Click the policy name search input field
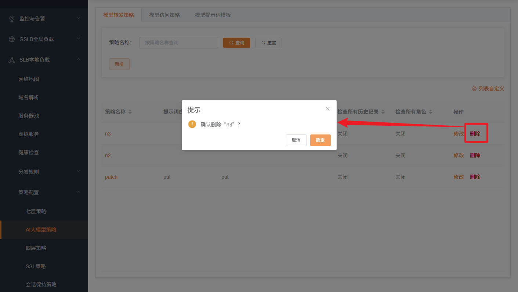Screen dimensions: 518x292 click(x=178, y=43)
